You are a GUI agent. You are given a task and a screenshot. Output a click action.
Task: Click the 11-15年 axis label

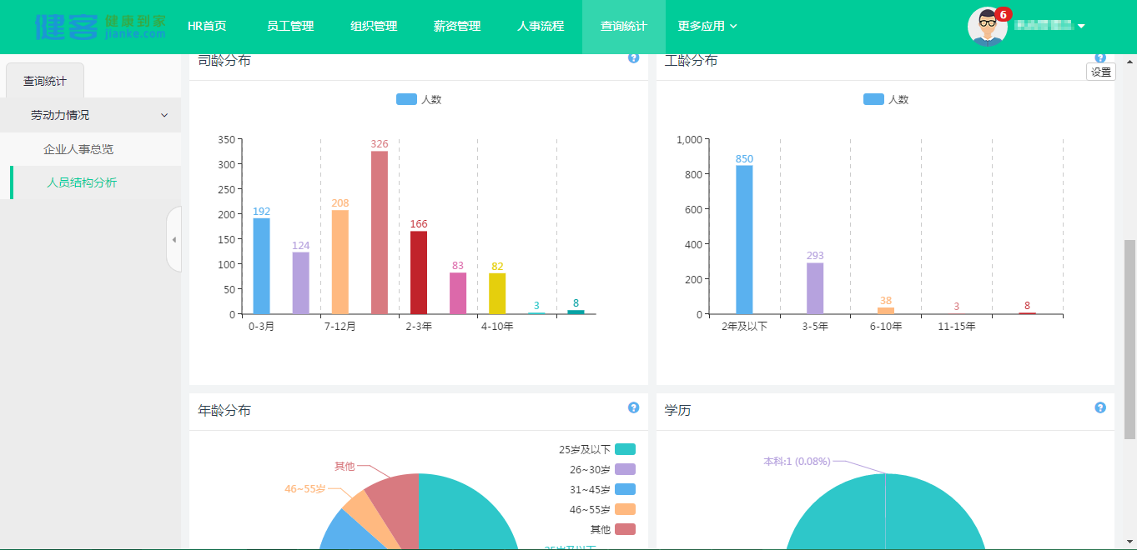click(x=957, y=327)
